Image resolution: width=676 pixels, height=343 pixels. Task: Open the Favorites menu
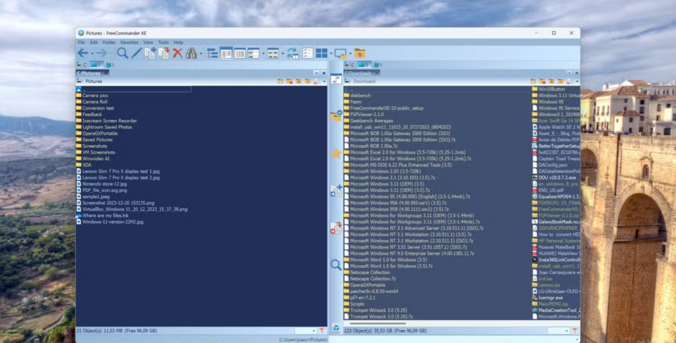(x=129, y=42)
